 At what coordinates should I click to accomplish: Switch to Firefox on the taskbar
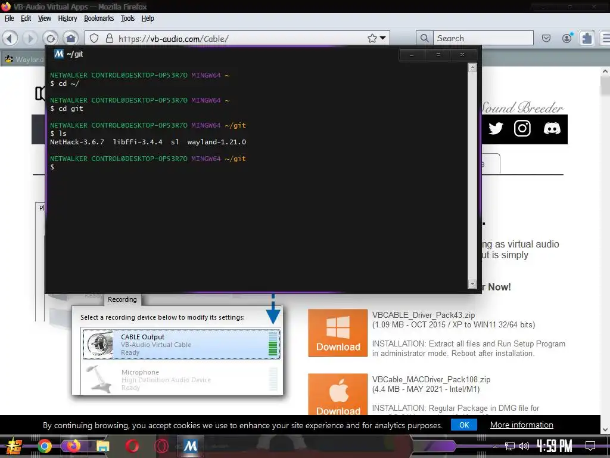(73, 446)
